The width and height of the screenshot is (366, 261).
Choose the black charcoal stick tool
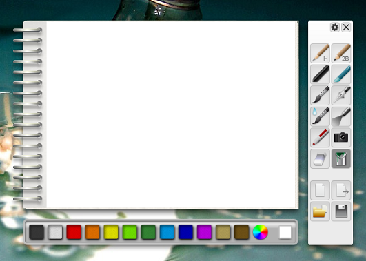320,74
